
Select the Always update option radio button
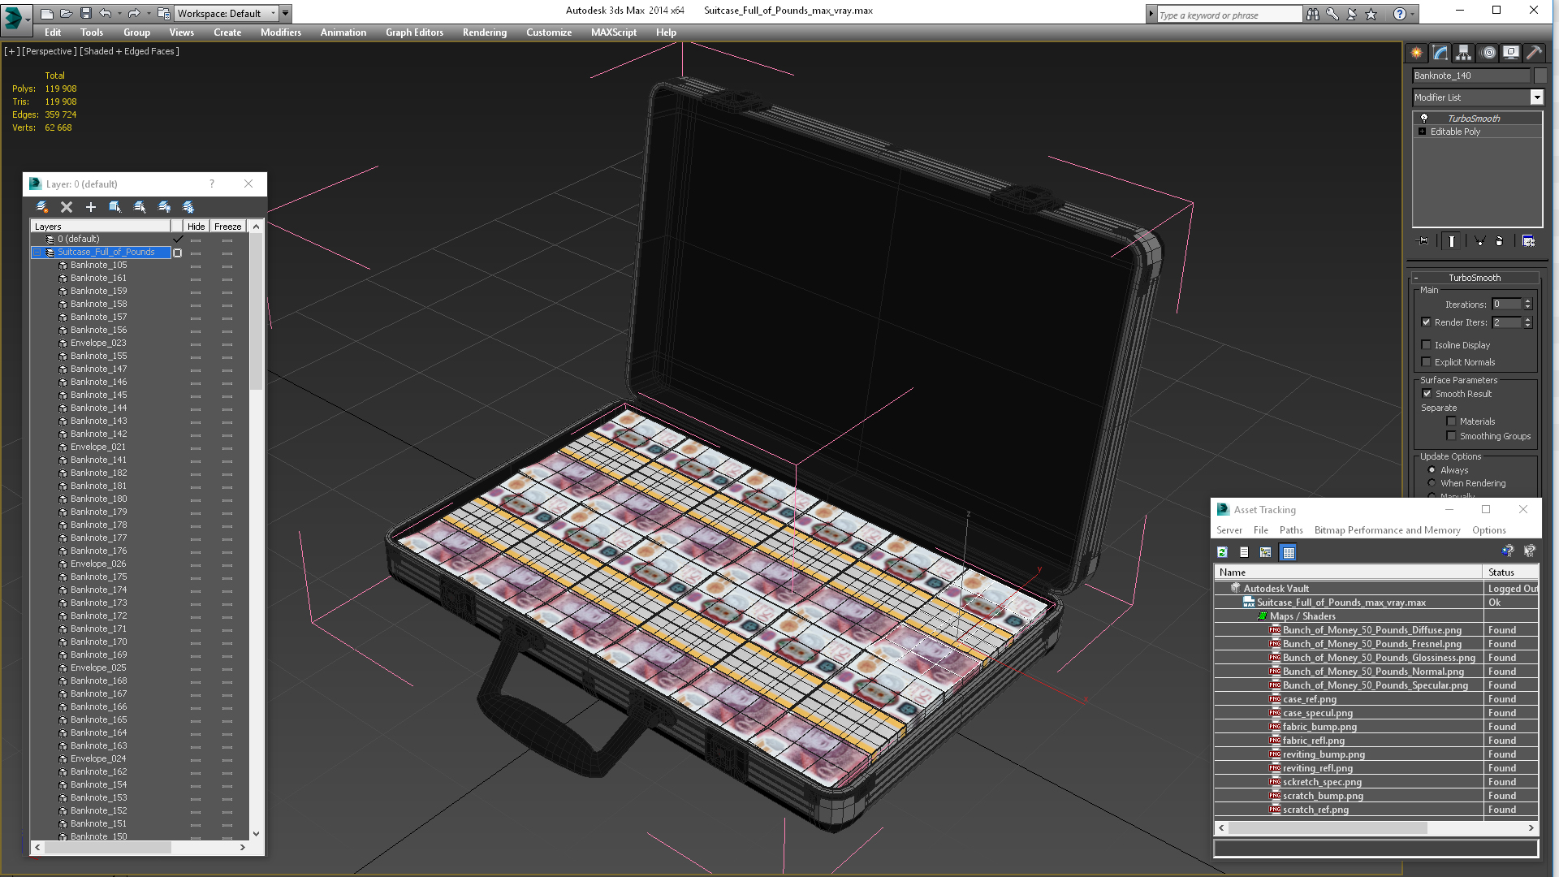pos(1432,470)
